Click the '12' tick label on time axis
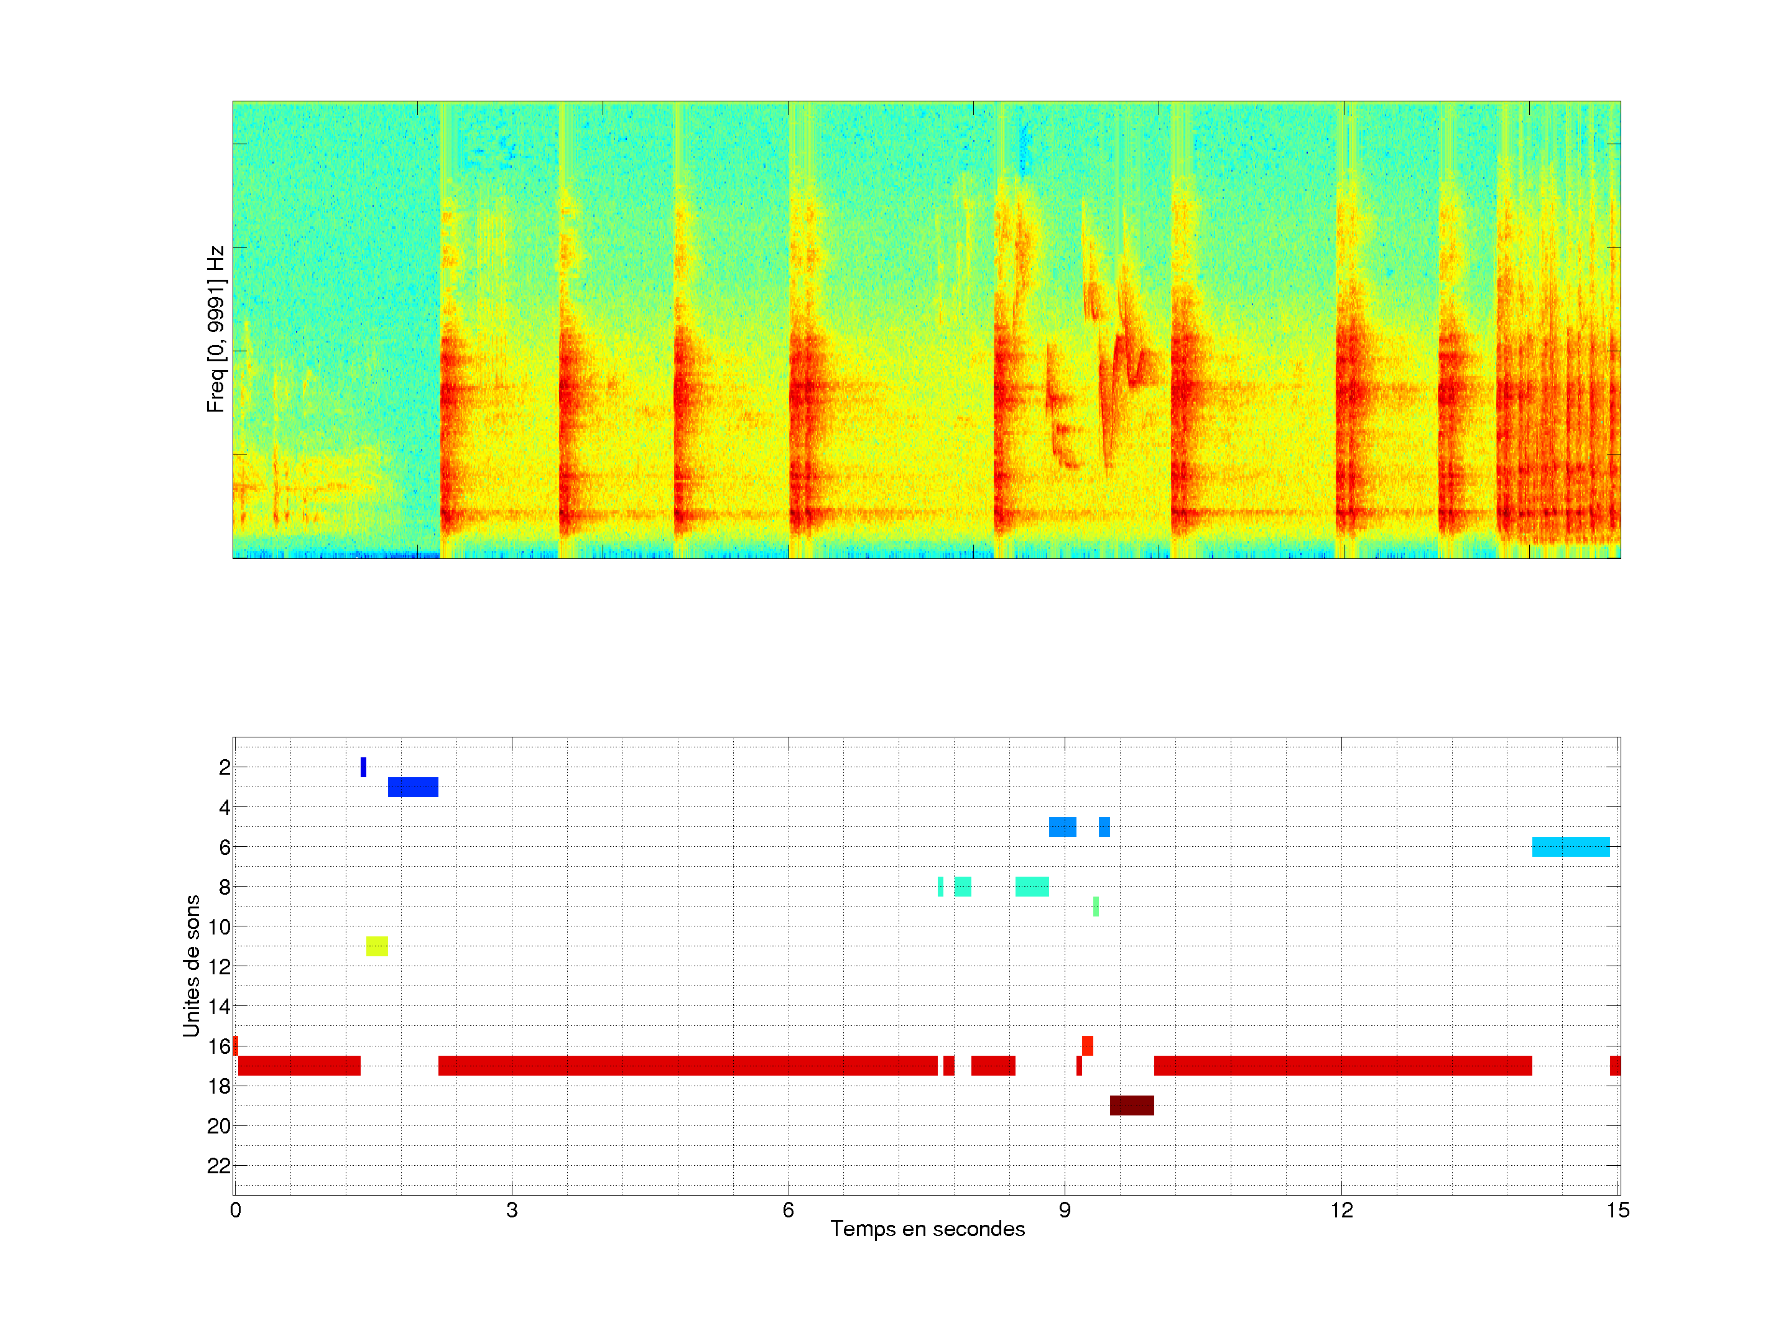Viewport: 1791px width, 1343px height. coord(1341,1210)
